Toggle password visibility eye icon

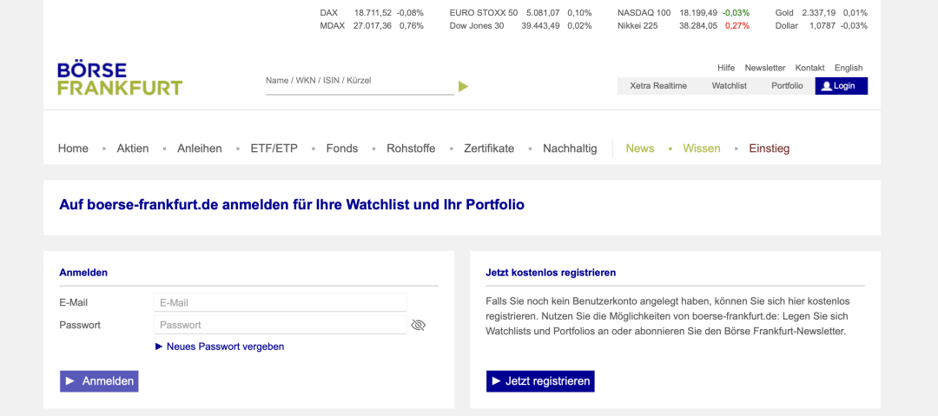click(x=418, y=325)
